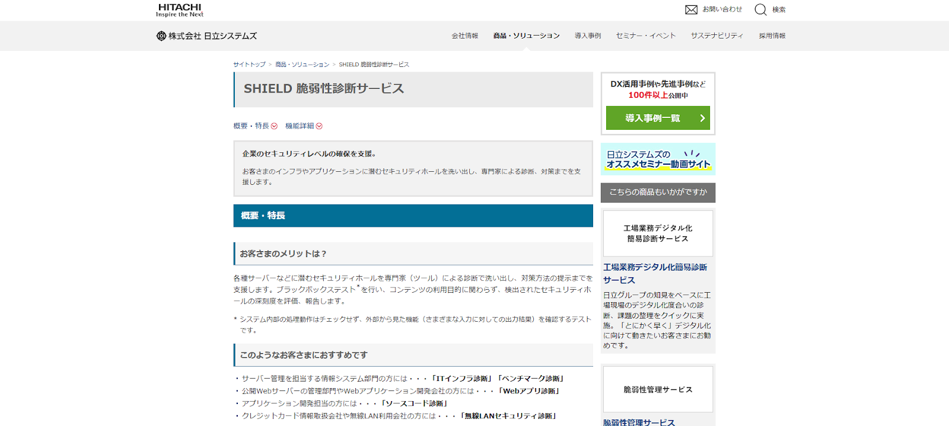Viewport: 949px width, 426px height.
Task: Open 工場業務デジタル化簡易診断サービス blue title link
Action: coord(655,274)
